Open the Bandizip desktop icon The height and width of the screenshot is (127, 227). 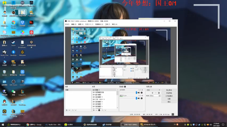click(13, 53)
